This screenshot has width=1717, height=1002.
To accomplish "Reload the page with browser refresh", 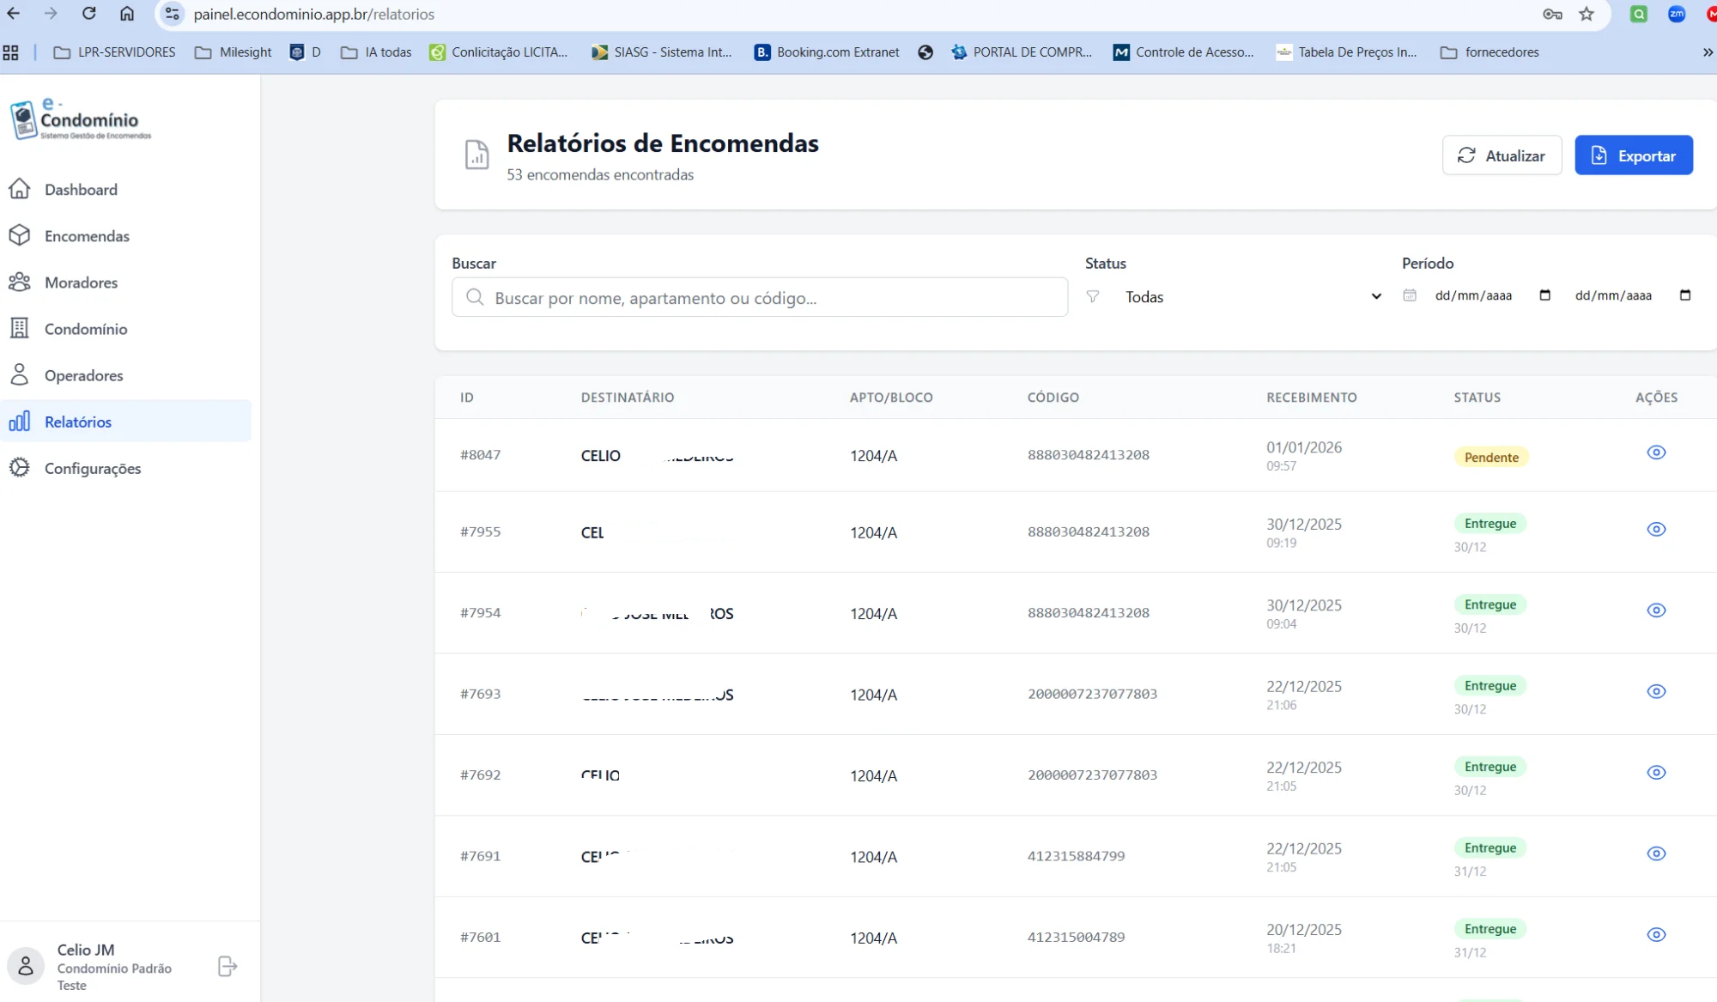I will tap(88, 14).
